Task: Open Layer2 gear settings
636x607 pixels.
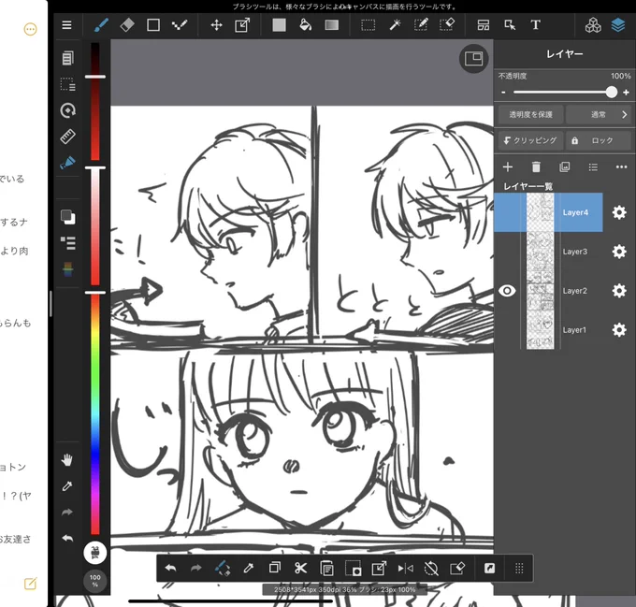Action: (x=619, y=291)
